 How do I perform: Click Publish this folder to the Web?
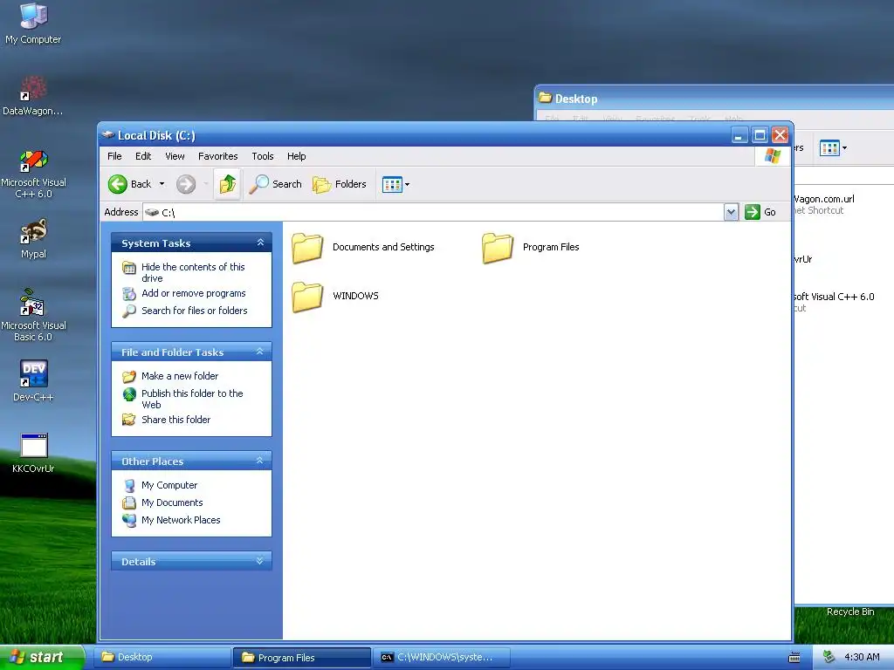click(x=192, y=399)
